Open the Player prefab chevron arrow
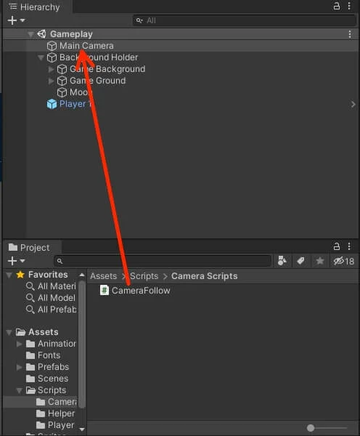 pos(353,104)
